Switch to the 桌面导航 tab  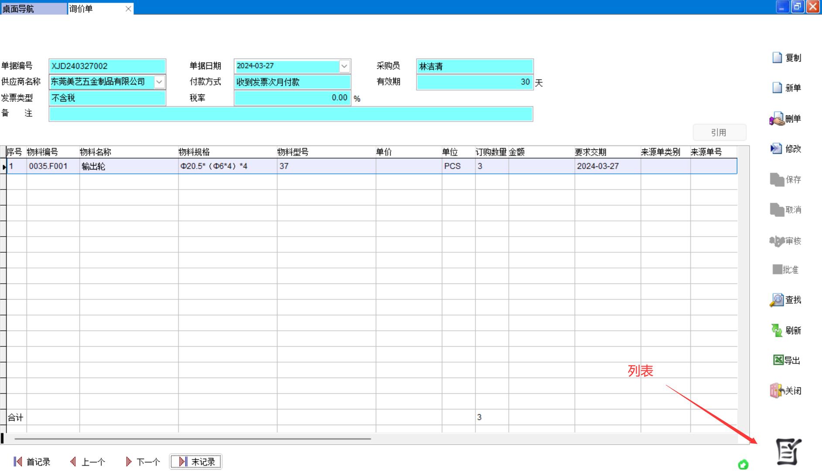[x=33, y=9]
